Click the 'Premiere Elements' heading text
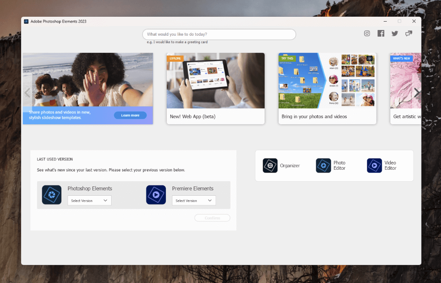The image size is (441, 283). click(x=193, y=189)
